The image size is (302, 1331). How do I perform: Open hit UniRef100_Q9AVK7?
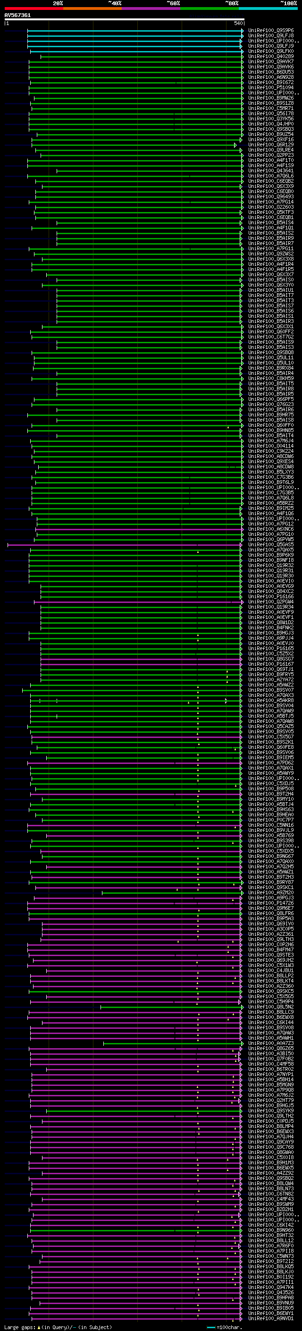271,61
